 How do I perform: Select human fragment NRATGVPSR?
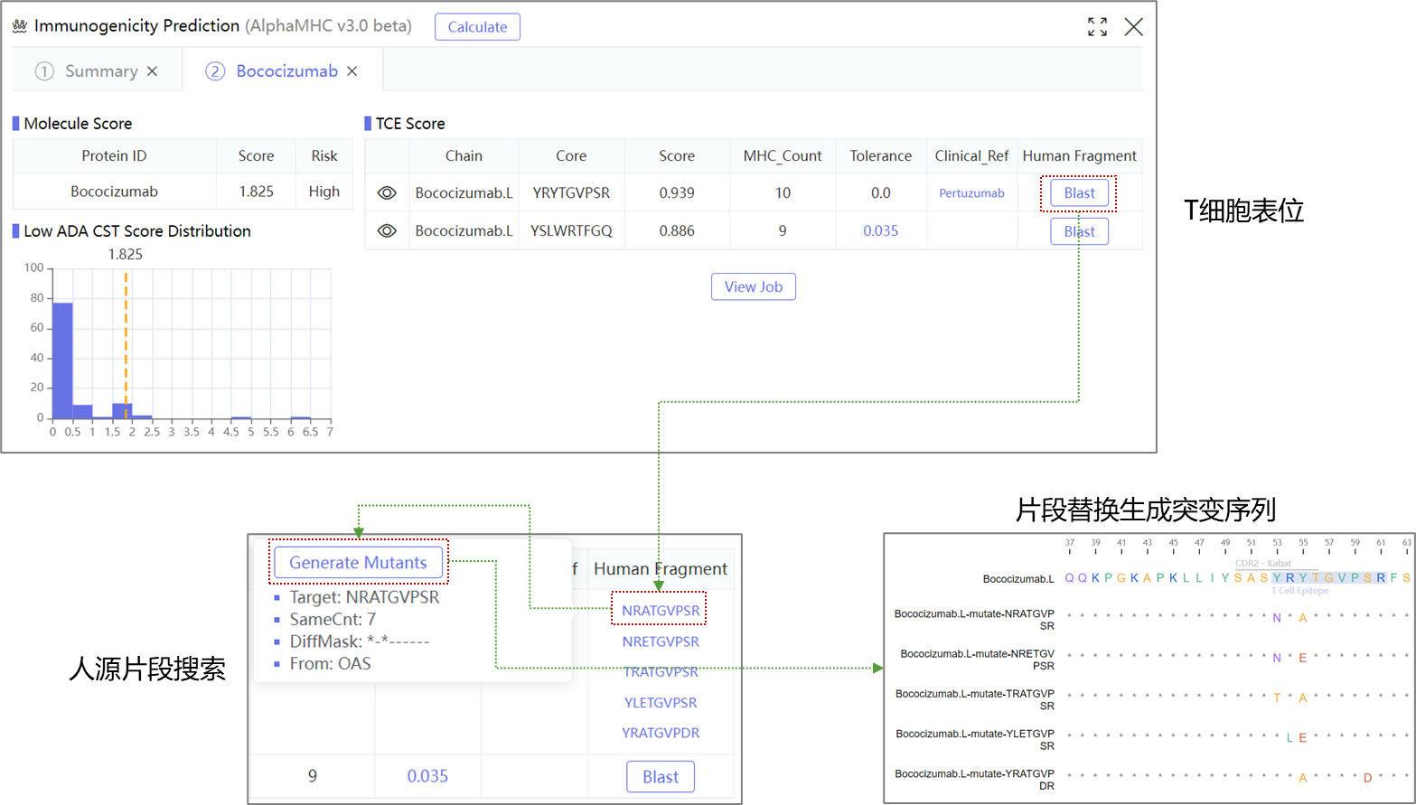click(661, 611)
